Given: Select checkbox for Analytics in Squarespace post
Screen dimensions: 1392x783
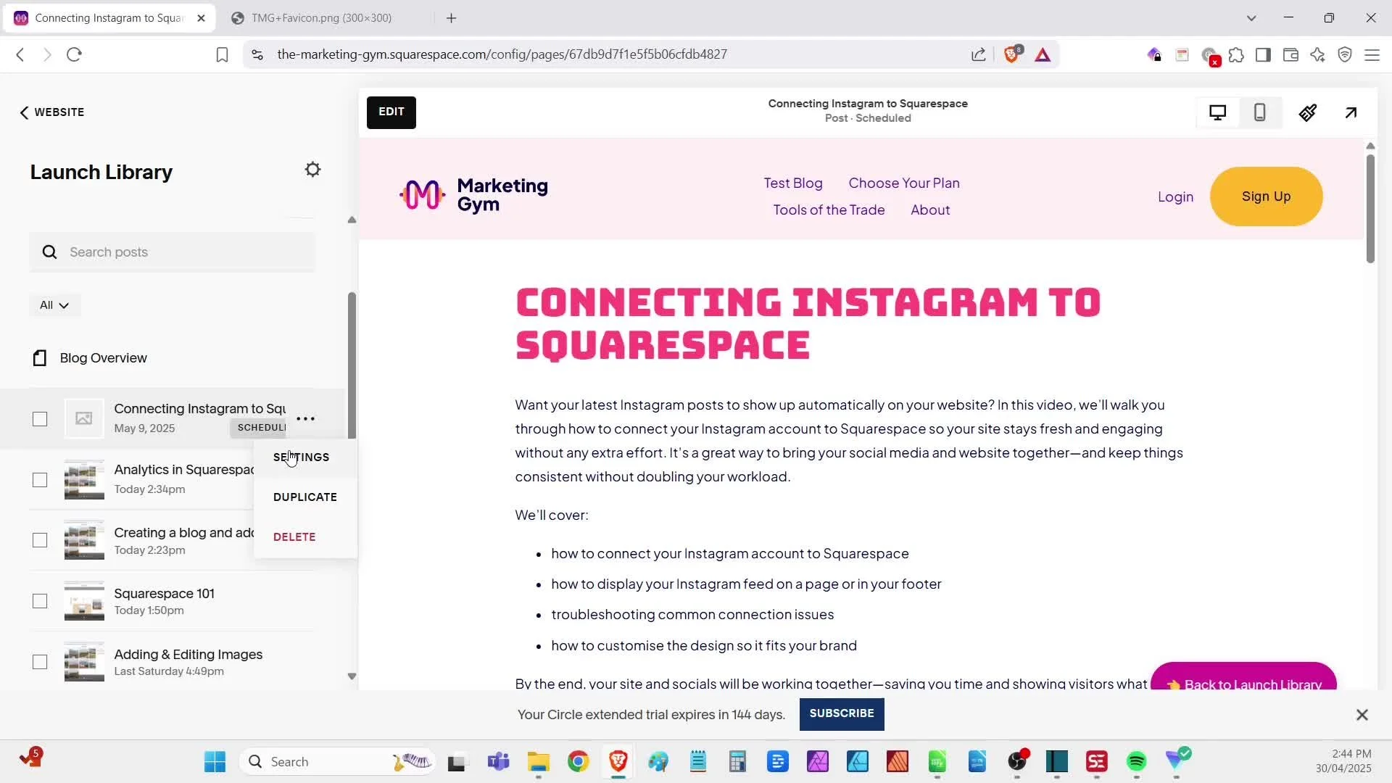Looking at the screenshot, I should (40, 480).
